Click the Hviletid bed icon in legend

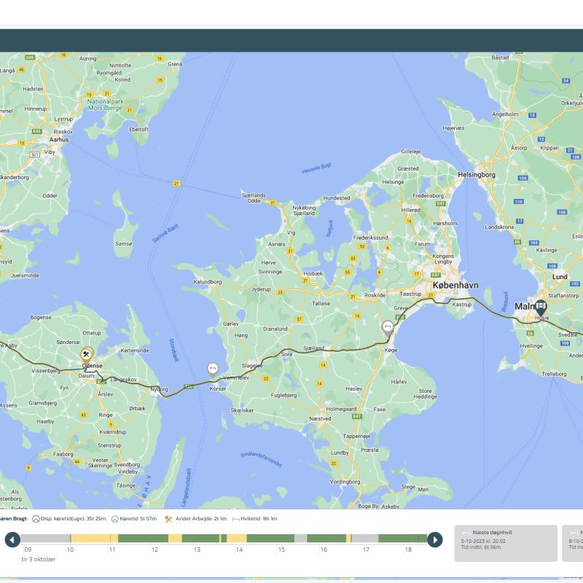coord(235,519)
